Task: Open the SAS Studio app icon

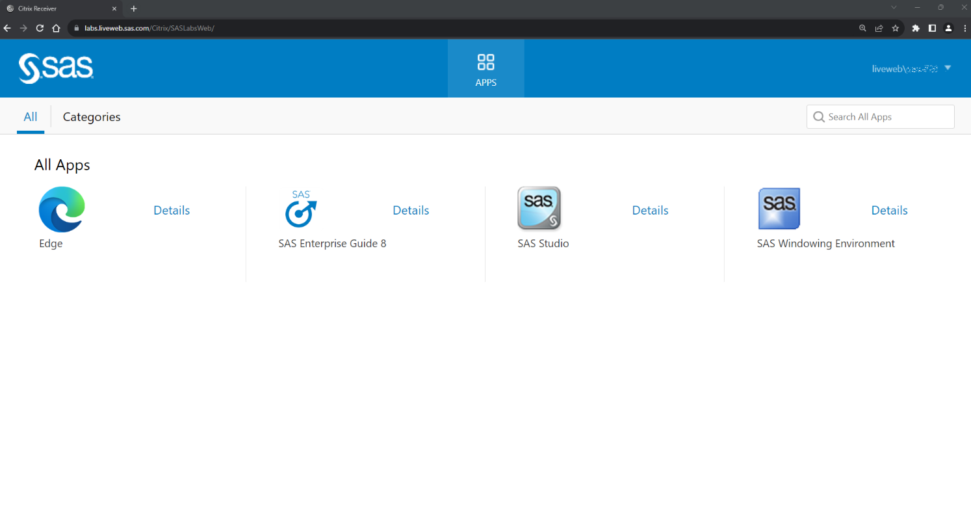Action: [539, 209]
